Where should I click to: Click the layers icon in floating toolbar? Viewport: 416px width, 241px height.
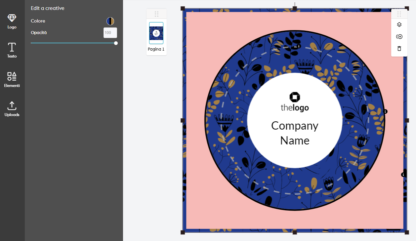tap(399, 24)
